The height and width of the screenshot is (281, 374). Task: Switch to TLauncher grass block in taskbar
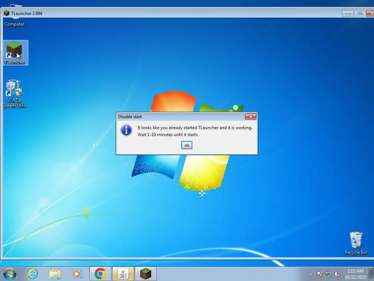pyautogui.click(x=146, y=274)
